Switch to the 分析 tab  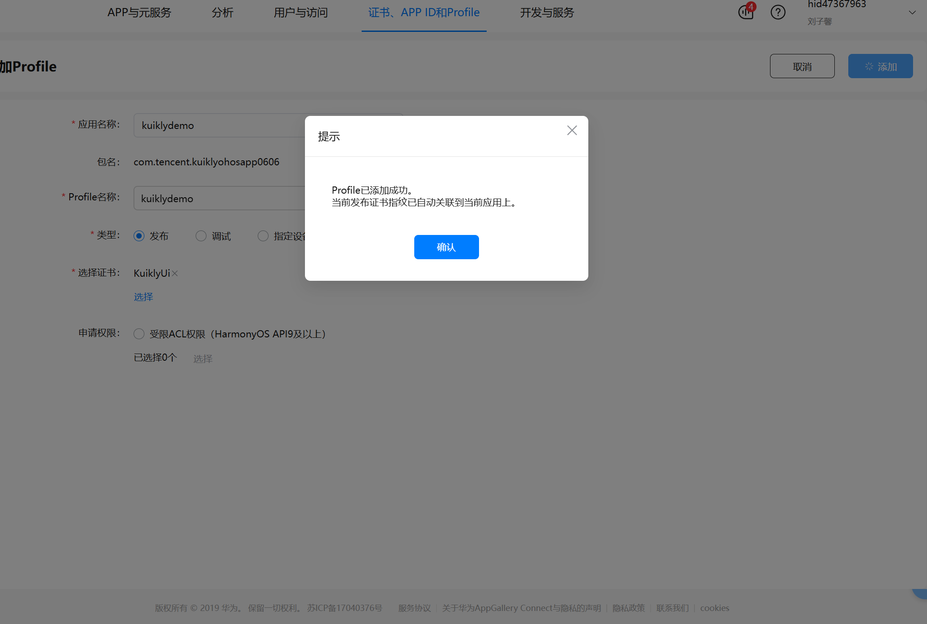[222, 13]
